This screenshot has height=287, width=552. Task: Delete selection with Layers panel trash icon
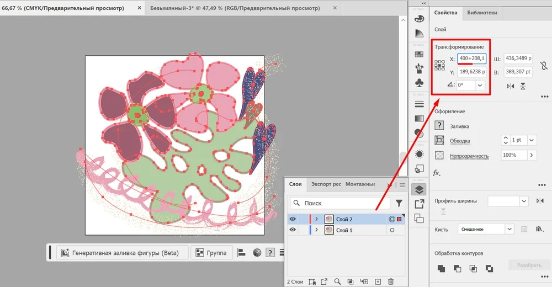[x=391, y=281]
